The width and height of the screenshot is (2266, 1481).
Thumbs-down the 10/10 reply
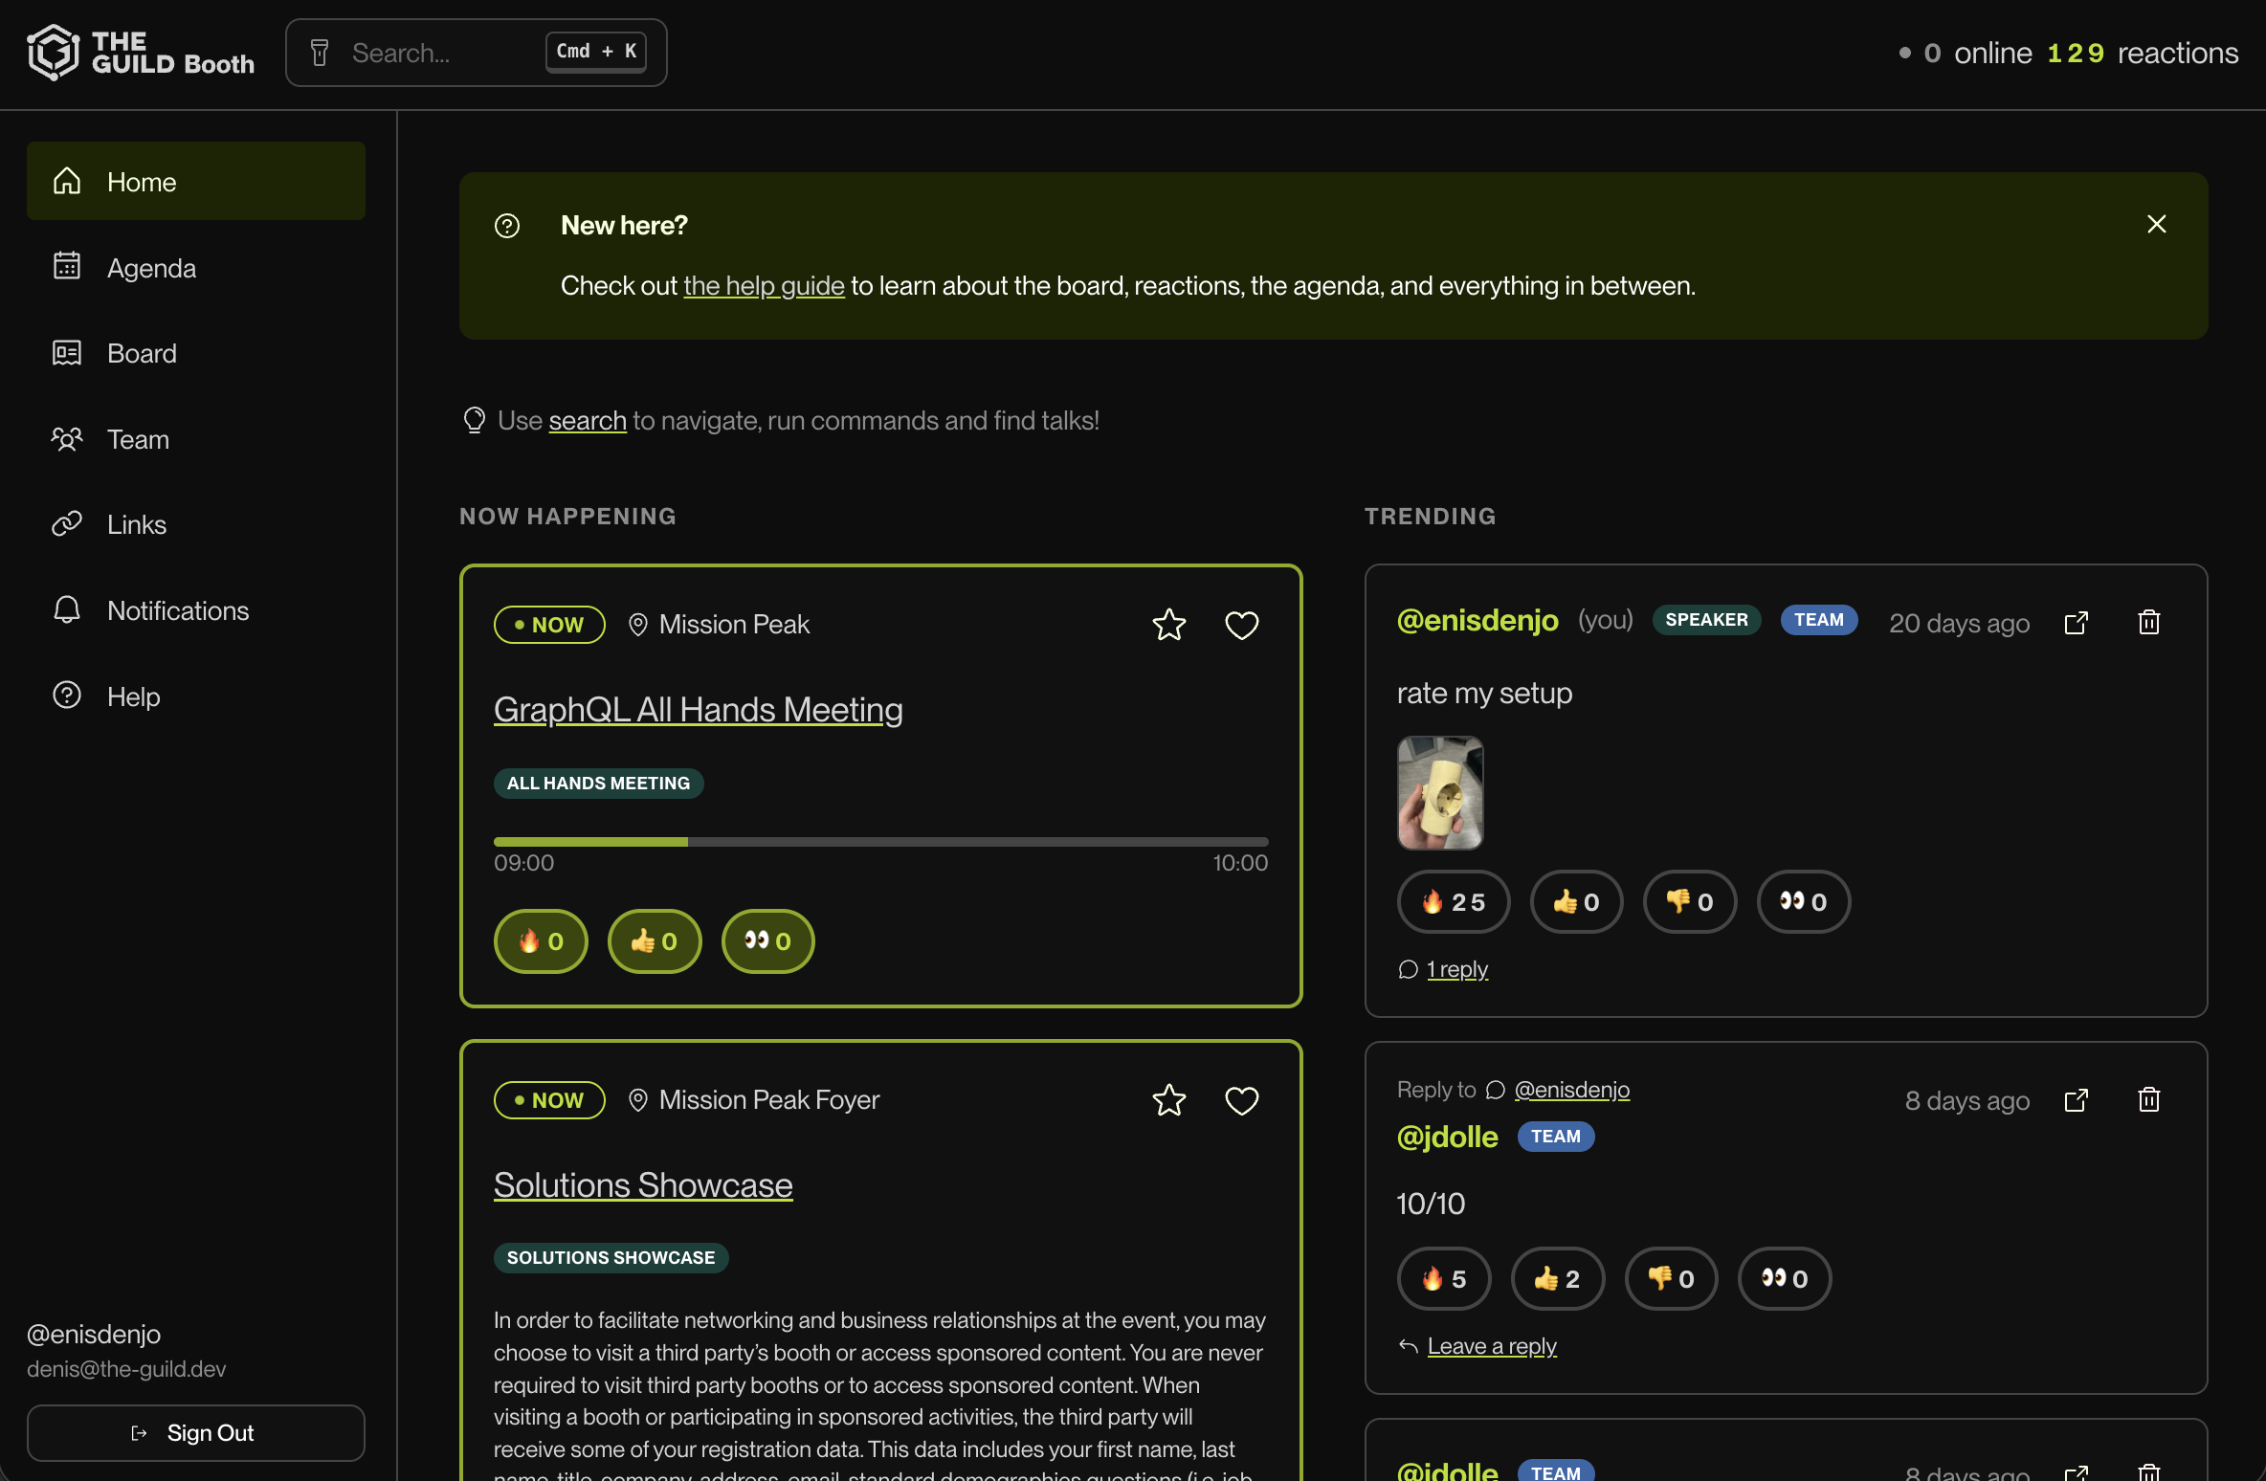[x=1671, y=1278]
